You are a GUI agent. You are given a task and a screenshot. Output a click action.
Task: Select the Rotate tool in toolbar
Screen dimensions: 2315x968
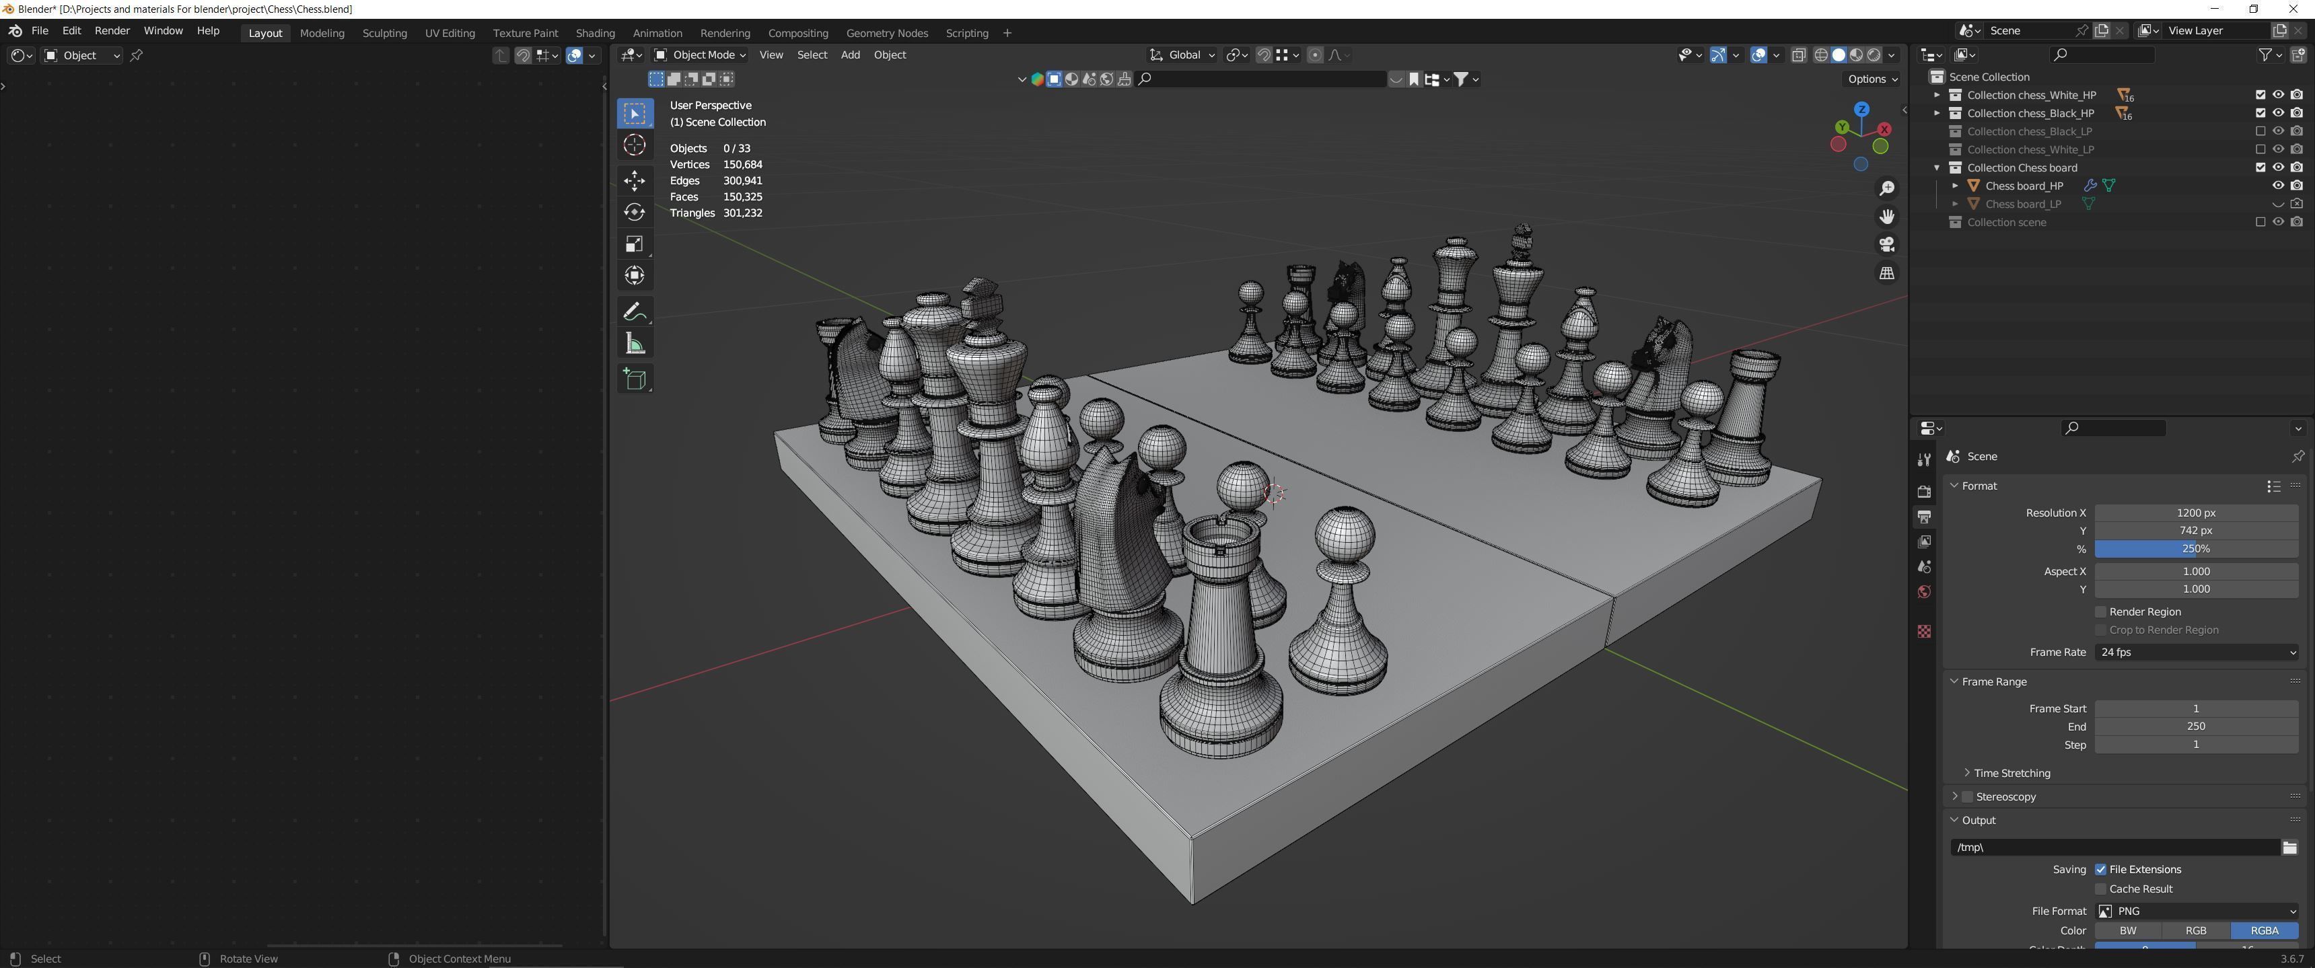pyautogui.click(x=635, y=212)
